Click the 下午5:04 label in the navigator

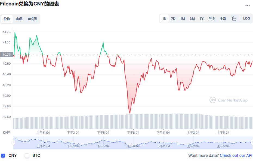click(103, 146)
